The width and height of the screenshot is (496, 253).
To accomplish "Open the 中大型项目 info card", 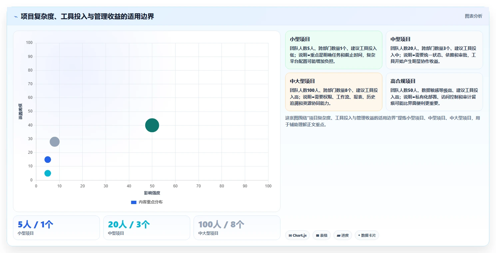I will point(333,92).
